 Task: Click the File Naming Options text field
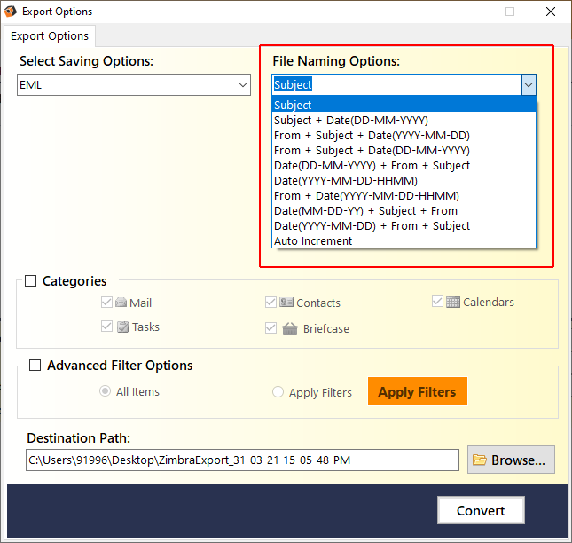pyautogui.click(x=397, y=84)
